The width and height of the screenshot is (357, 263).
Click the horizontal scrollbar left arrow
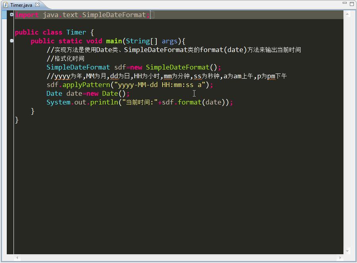[17, 257]
